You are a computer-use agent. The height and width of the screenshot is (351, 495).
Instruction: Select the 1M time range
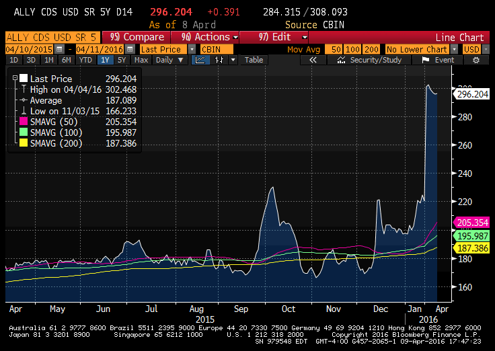(x=49, y=60)
